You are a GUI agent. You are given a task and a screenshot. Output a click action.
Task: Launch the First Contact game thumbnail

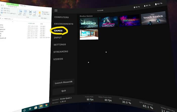tap(108, 22)
